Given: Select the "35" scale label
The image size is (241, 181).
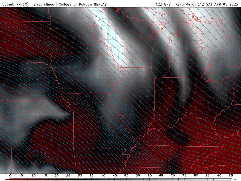Looking at the screenshot, I should (x=92, y=176).
